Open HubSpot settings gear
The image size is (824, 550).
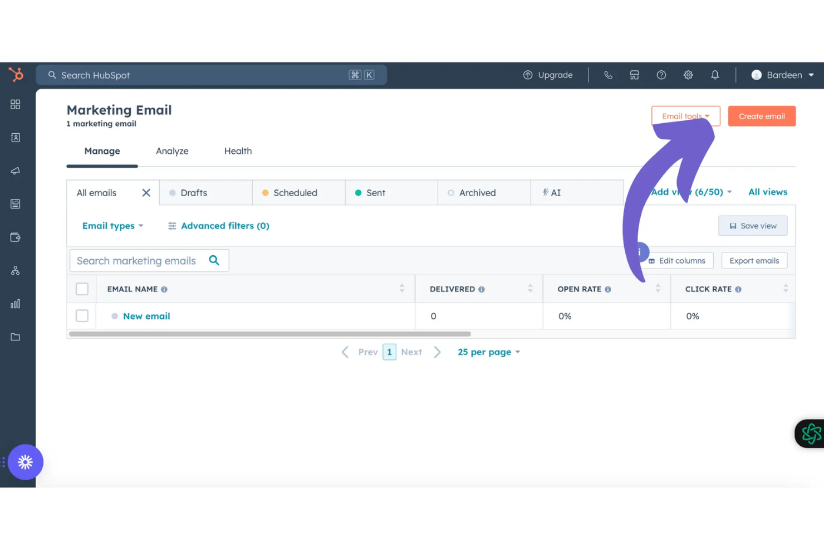[688, 75]
